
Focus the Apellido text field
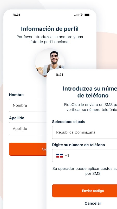coord(28,129)
